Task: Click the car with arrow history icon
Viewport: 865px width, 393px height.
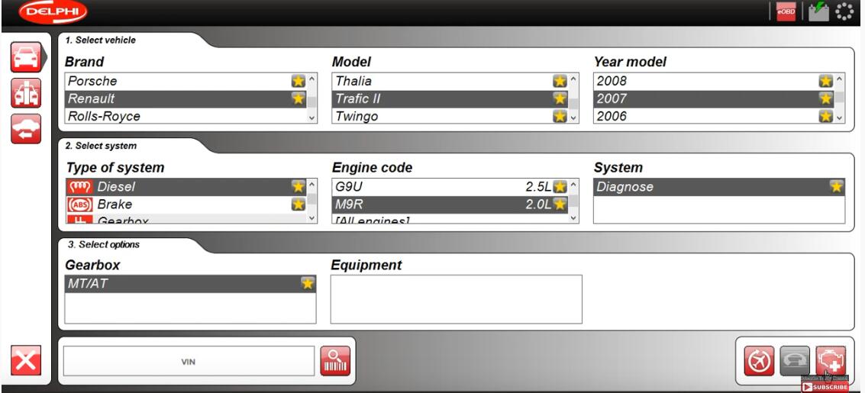Action: coord(26,129)
